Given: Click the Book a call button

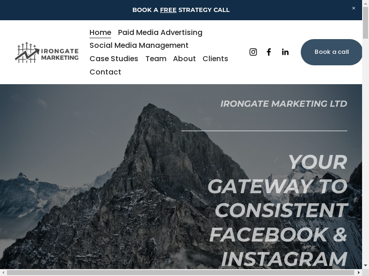Looking at the screenshot, I should tap(331, 52).
